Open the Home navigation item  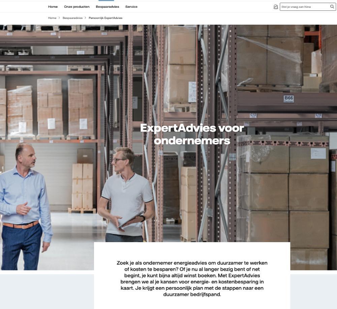click(53, 6)
